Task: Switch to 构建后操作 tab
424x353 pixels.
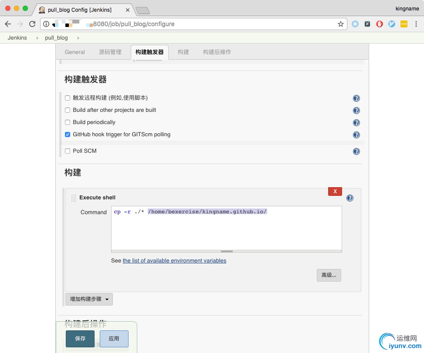Action: (x=217, y=52)
